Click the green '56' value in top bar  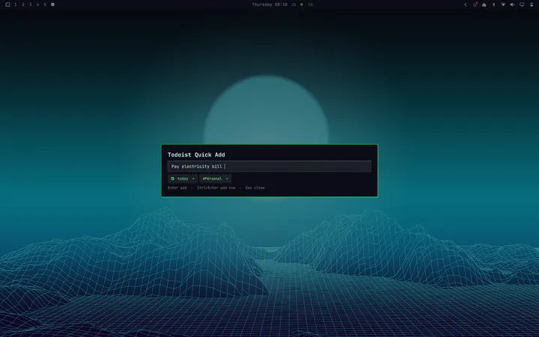(x=311, y=4)
